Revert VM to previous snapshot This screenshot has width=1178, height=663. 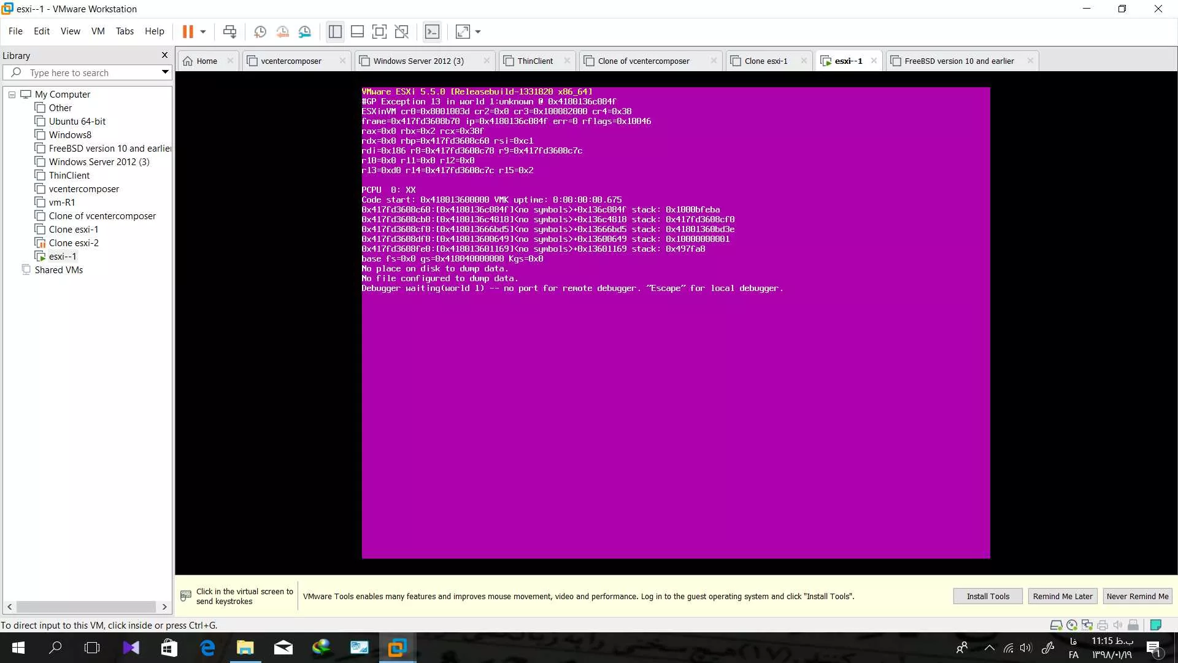[x=282, y=31]
